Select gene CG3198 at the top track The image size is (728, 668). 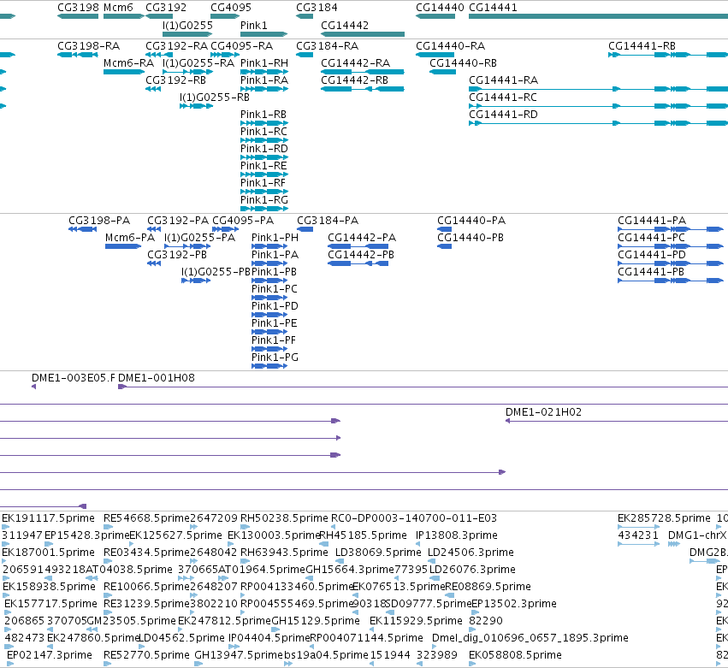click(x=78, y=8)
